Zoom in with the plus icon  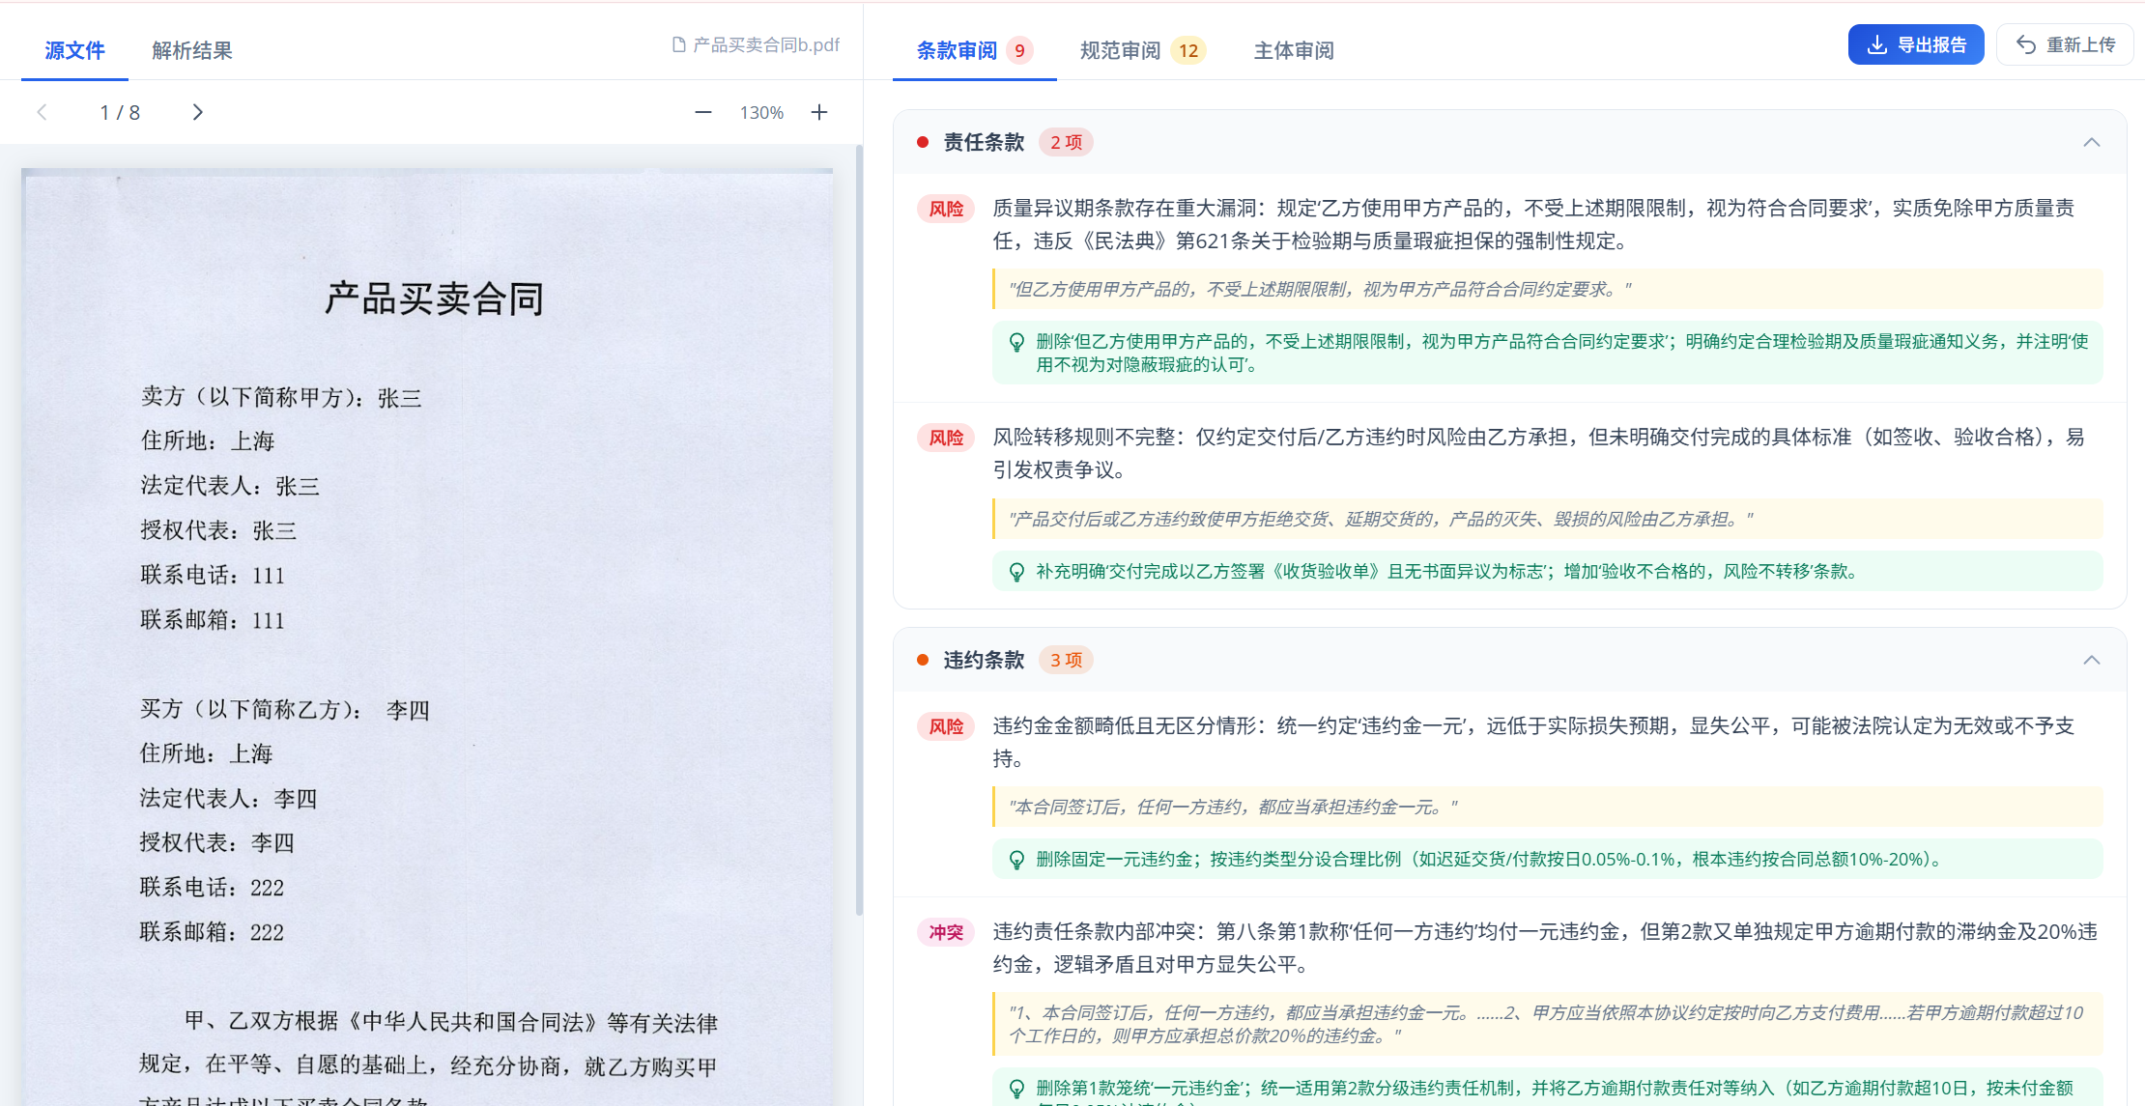click(819, 112)
